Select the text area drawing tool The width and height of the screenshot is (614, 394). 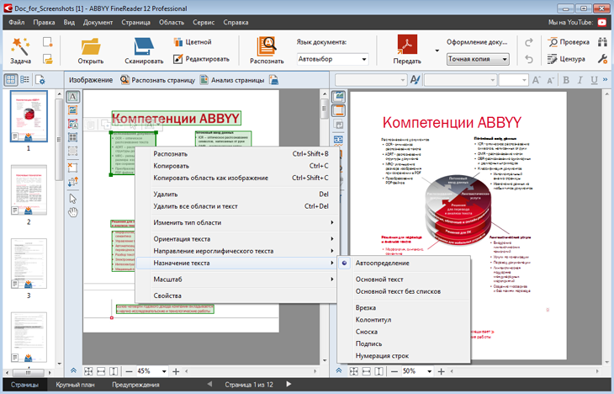(73, 97)
